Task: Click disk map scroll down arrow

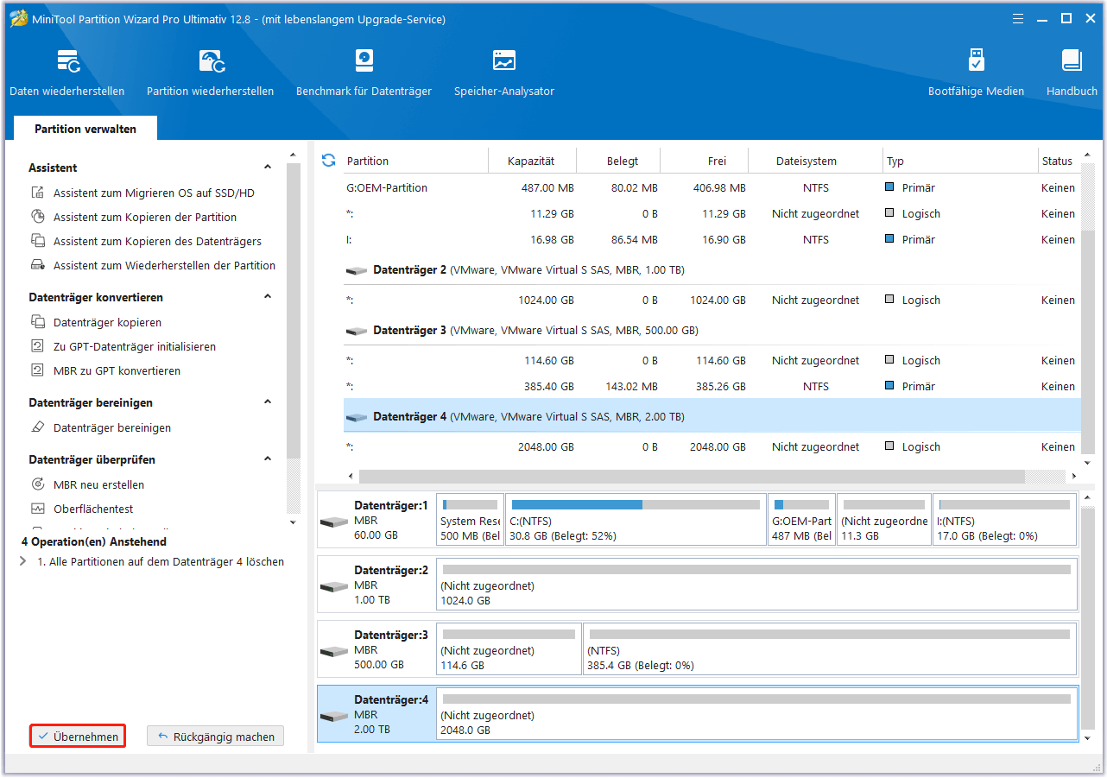Action: click(x=1086, y=738)
